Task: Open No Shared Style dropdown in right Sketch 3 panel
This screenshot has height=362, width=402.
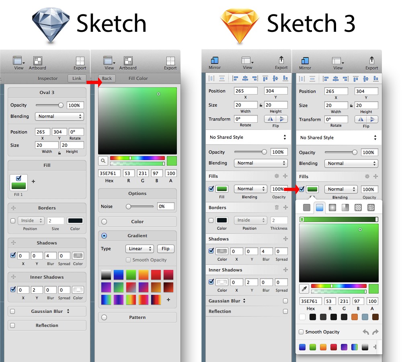Action: [338, 138]
